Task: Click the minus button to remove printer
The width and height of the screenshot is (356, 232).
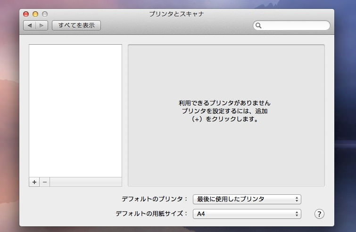Action: pyautogui.click(x=45, y=182)
